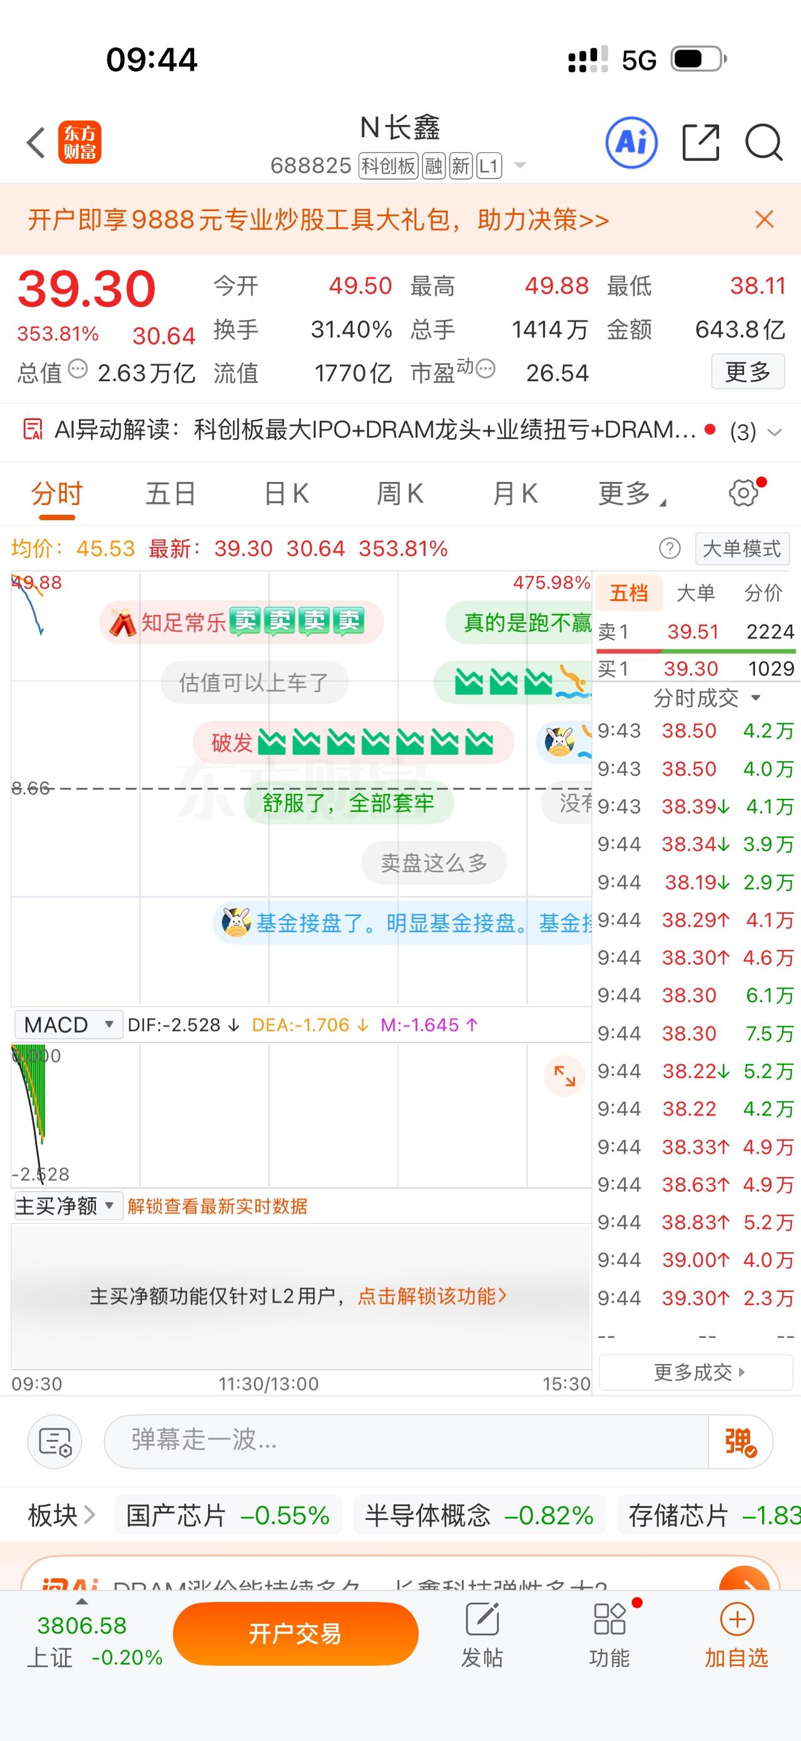Select the 大单 tab

[x=696, y=593]
